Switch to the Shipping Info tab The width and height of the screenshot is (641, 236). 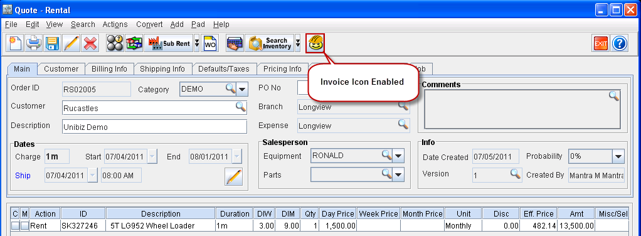pos(162,68)
